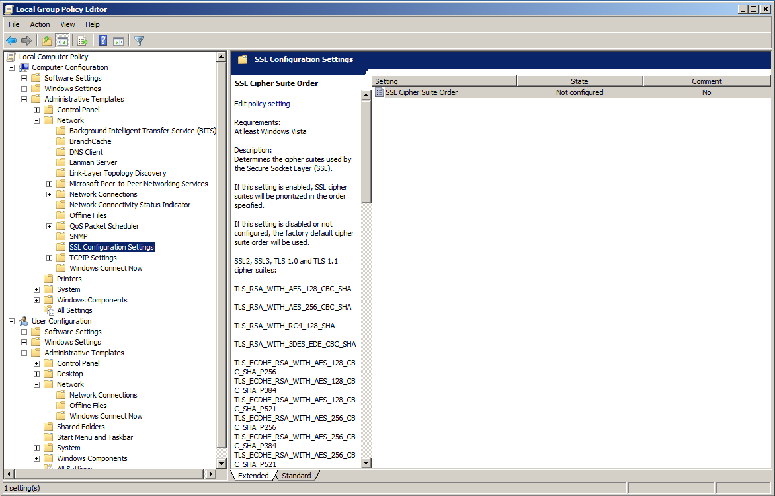Click the Offline Files folder icon under User Configuration
Viewport: 775px width, 496px height.
[x=61, y=406]
